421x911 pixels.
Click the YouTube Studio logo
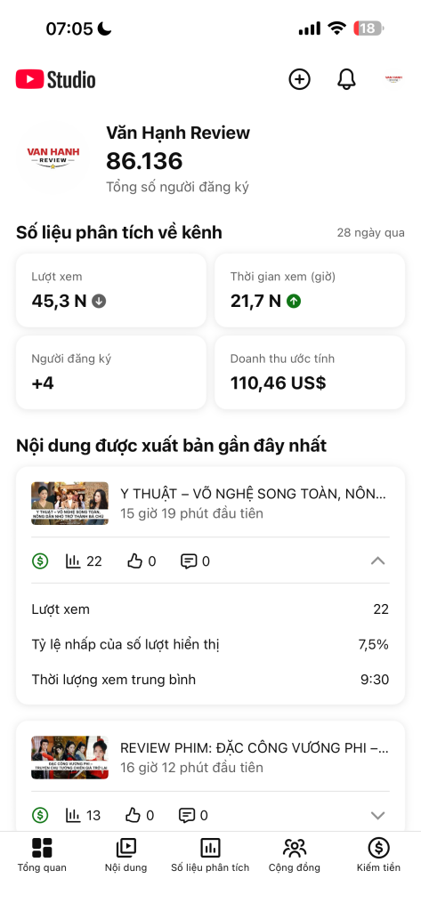pos(56,79)
